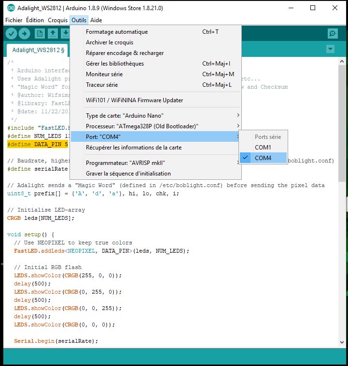The height and width of the screenshot is (366, 348).
Task: Click the LEDS.showColor(CRGB(0, 255, 0)) line
Action: [68, 292]
